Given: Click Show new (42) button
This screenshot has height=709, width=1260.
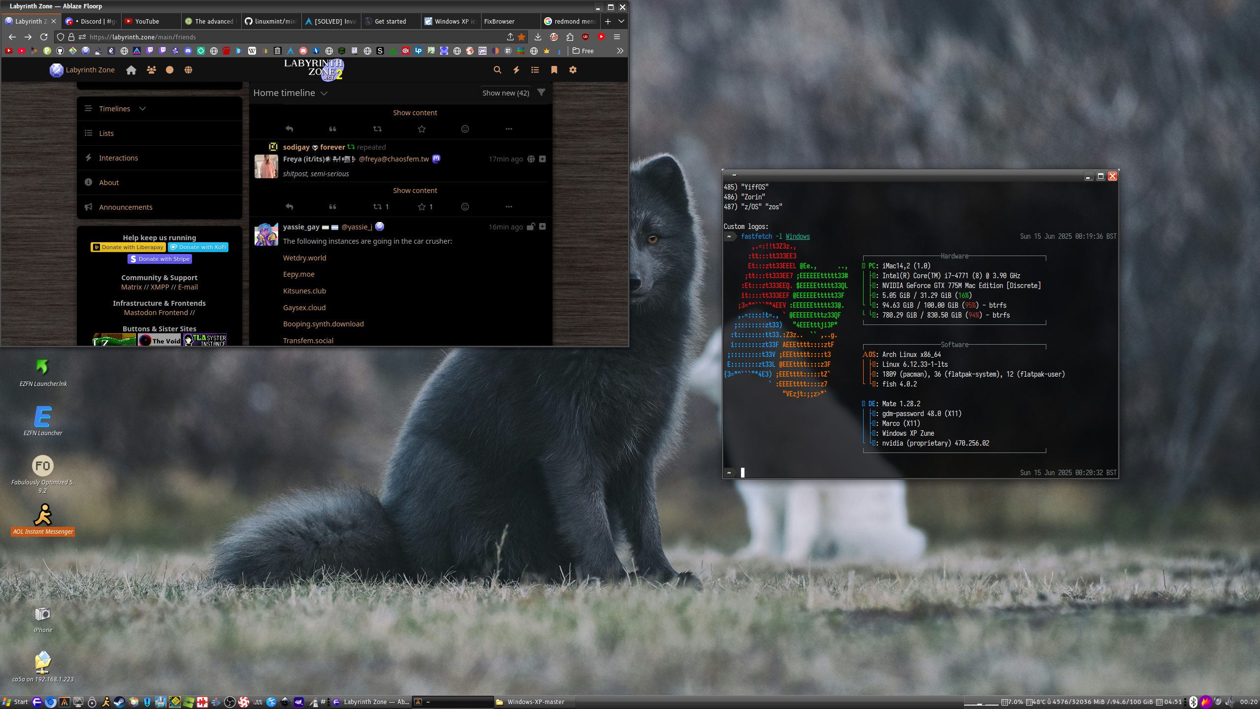Looking at the screenshot, I should (x=505, y=93).
